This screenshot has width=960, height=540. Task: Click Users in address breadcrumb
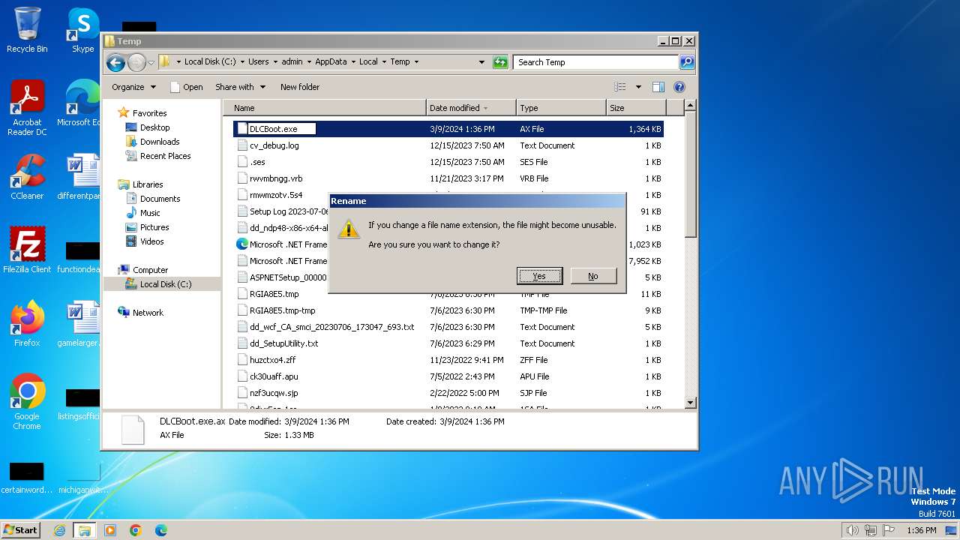pyautogui.click(x=258, y=62)
